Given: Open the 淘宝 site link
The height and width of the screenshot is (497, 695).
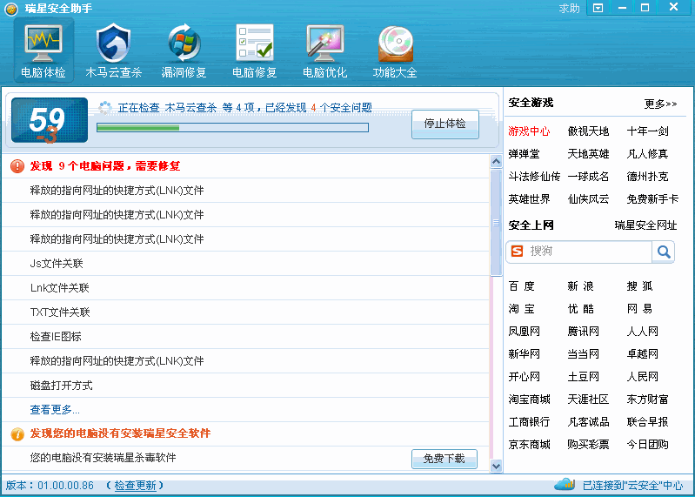Looking at the screenshot, I should [x=522, y=309].
